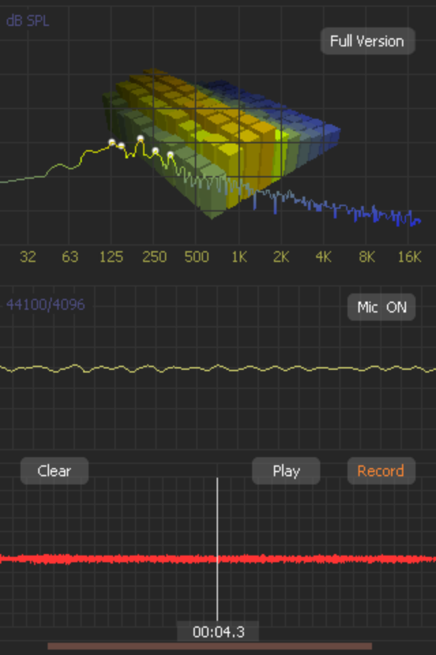Screen dimensions: 436x655
Task: Select the highest white spectrum peak marker
Action: tap(140, 139)
